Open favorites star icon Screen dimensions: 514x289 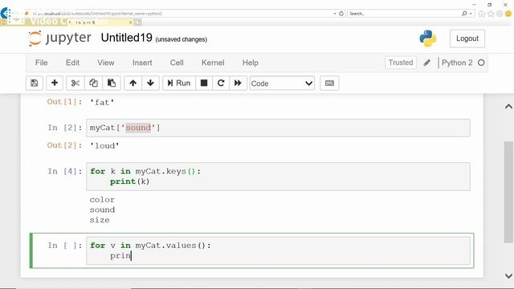click(x=491, y=14)
